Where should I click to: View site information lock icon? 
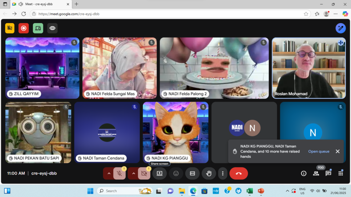pos(34,14)
